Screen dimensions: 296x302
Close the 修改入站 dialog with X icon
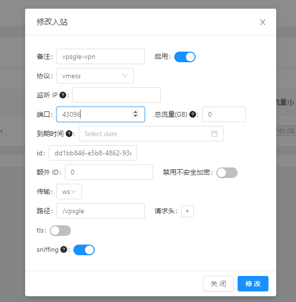263,22
